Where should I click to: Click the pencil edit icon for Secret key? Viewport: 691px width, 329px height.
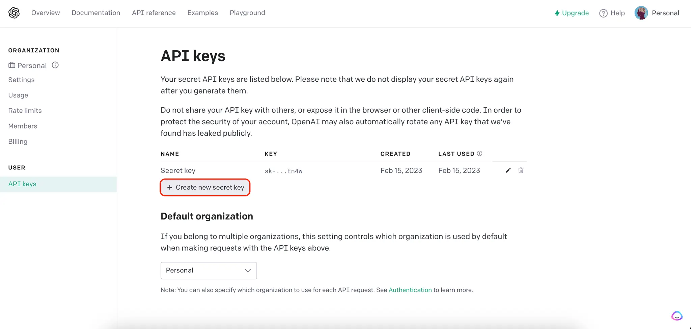coord(508,170)
